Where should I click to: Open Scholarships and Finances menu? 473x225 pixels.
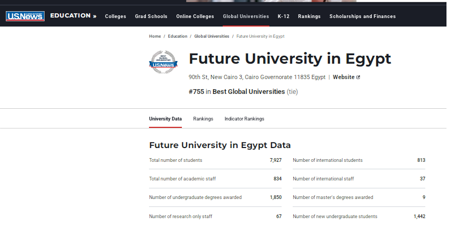[362, 16]
